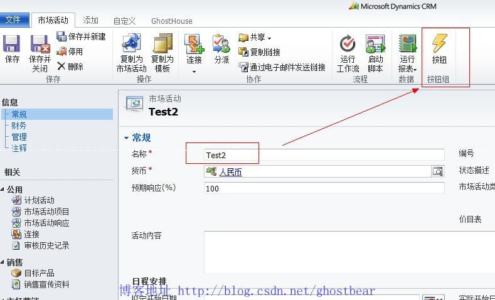Collapse the 销售 group in sidebar
495x300 pixels.
click(3, 262)
